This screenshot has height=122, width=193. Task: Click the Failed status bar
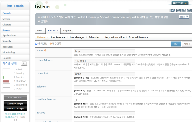[6, 70]
